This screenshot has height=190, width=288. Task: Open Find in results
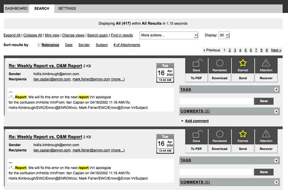coord(122,35)
